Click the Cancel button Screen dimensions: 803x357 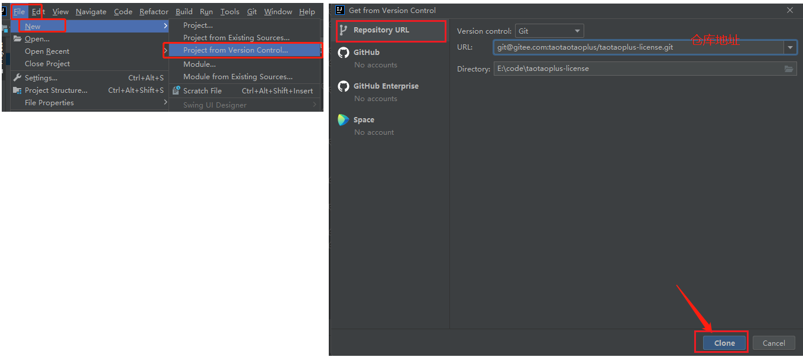coord(773,343)
